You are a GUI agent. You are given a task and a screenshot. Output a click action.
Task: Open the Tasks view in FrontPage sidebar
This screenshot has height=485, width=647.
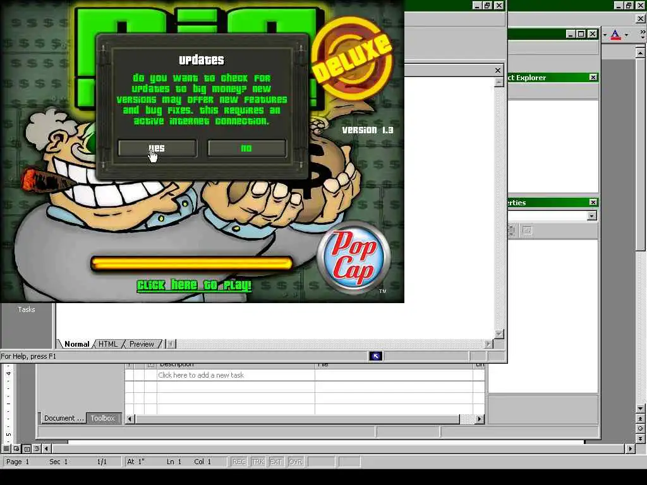pyautogui.click(x=27, y=309)
